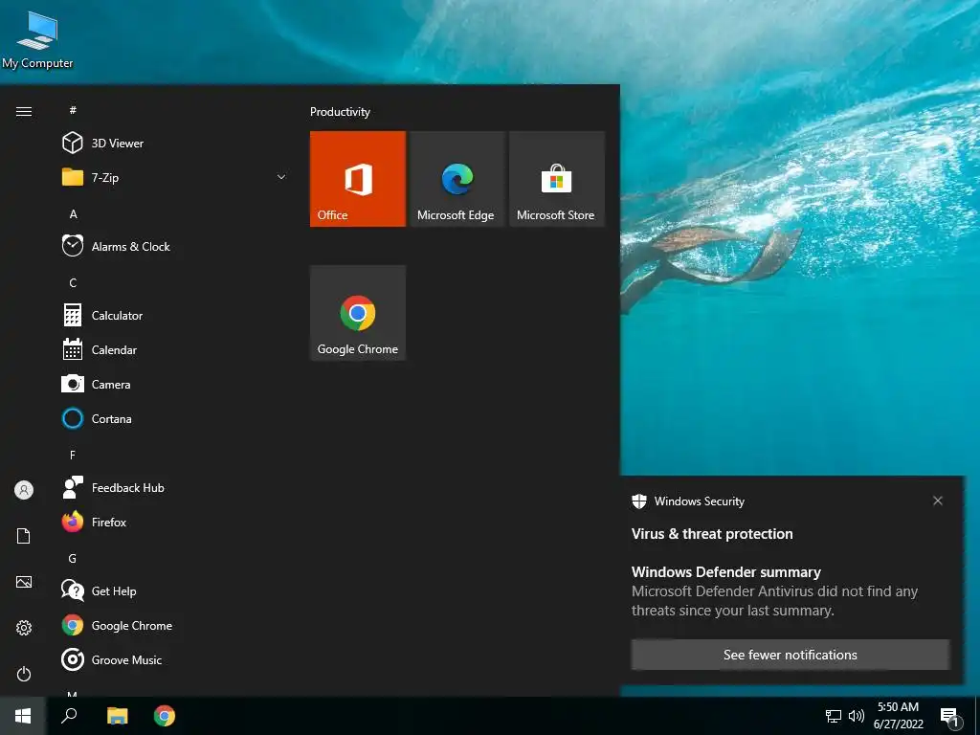Click the Virus & threat protection heading
Screen dimensions: 980x735
click(712, 534)
